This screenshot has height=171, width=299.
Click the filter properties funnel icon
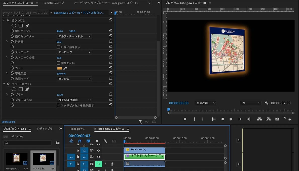coord(140,122)
